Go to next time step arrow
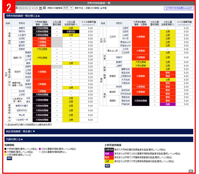 44,8
